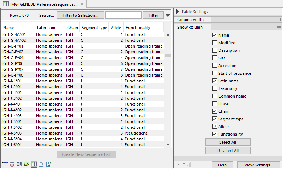Select row IGH-J-4*03

tap(83, 116)
